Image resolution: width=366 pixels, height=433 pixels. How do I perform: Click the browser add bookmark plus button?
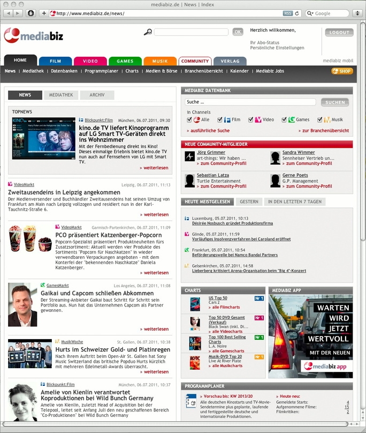pos(44,13)
